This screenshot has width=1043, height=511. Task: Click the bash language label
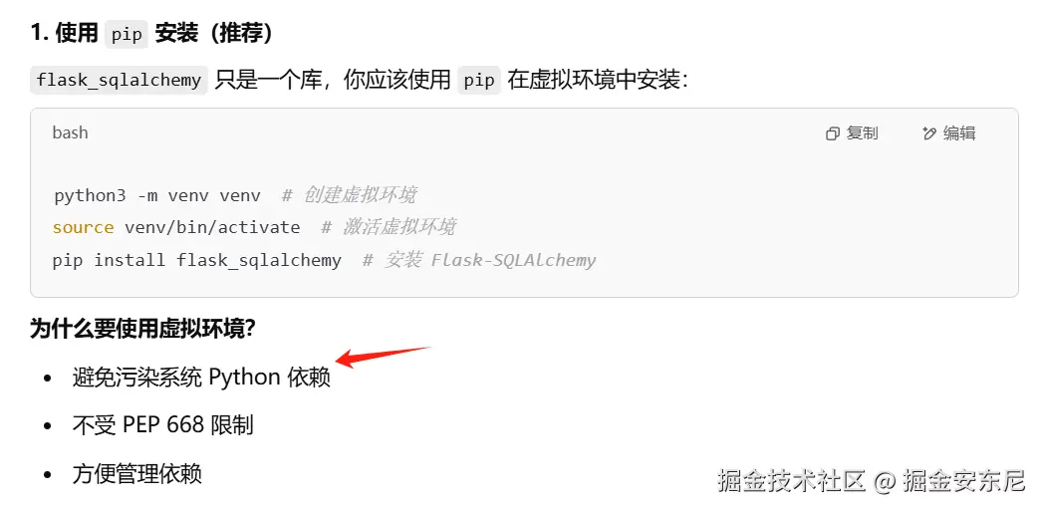[70, 132]
